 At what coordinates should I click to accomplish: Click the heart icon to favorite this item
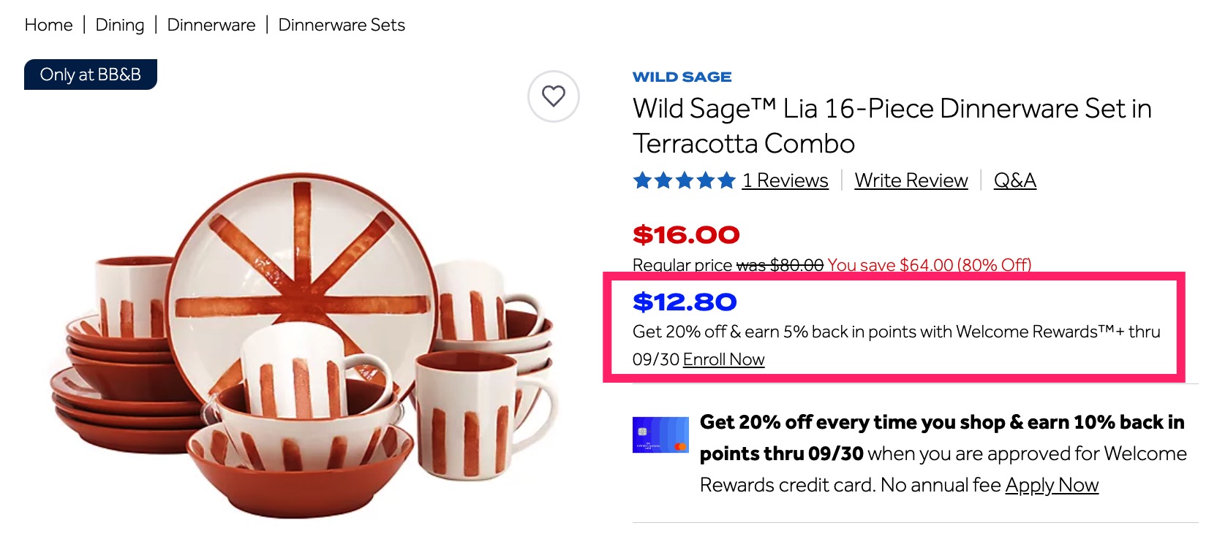554,96
